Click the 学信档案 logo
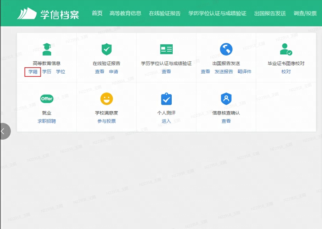 click(x=48, y=14)
